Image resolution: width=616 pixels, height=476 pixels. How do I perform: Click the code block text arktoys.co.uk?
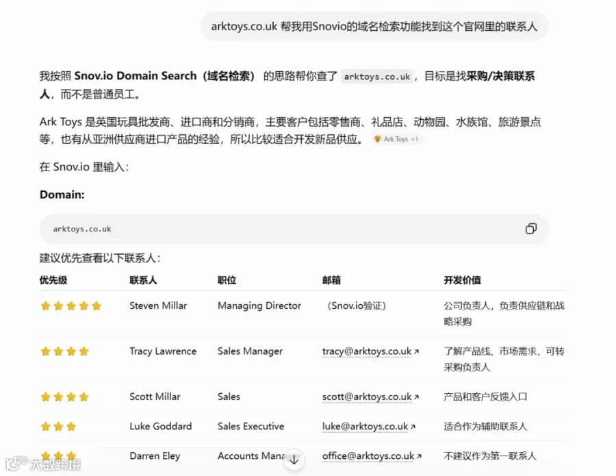coord(82,229)
